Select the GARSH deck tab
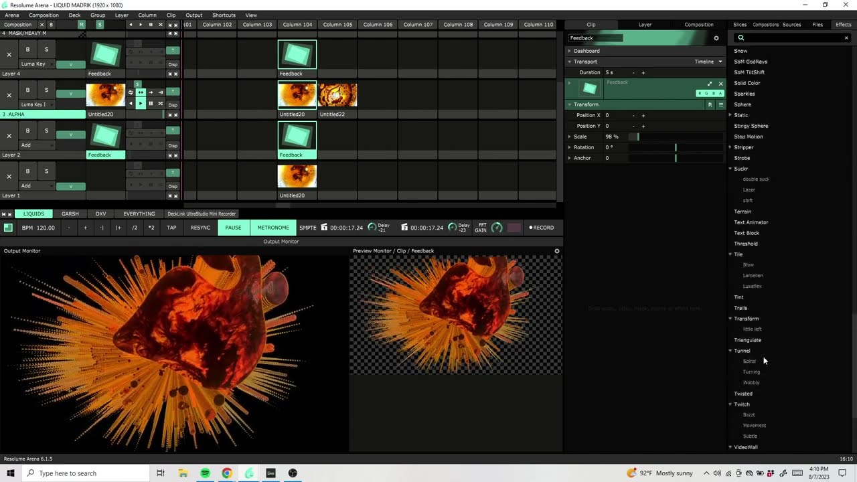This screenshot has width=857, height=482. point(70,214)
